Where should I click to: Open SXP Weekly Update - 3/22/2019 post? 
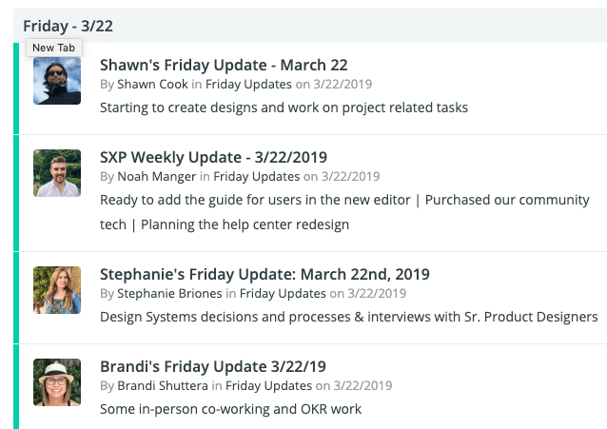[213, 157]
